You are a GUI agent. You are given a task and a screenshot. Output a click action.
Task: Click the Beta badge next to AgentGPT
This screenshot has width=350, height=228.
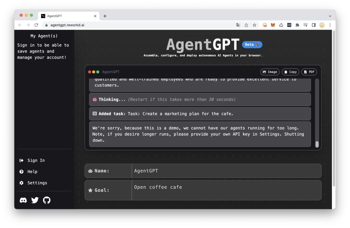pyautogui.click(x=252, y=44)
